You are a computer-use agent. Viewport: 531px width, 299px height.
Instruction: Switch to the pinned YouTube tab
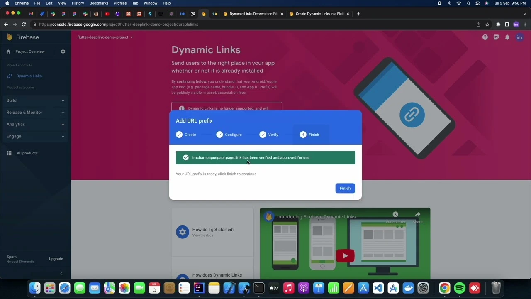[x=107, y=14]
